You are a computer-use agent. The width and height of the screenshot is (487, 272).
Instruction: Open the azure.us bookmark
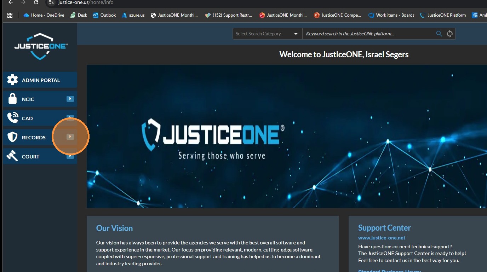(133, 15)
